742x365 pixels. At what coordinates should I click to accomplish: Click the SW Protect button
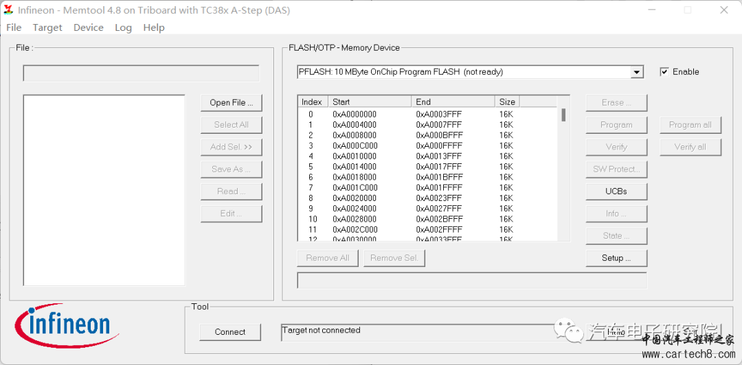[616, 169]
